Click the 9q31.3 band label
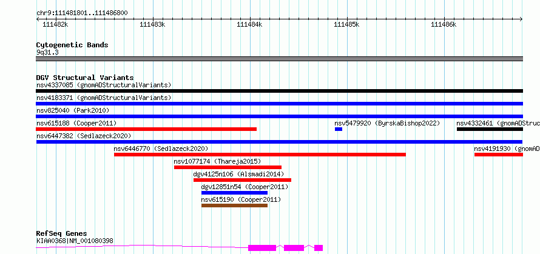Image resolution: width=540 pixels, height=254 pixels. coord(47,52)
